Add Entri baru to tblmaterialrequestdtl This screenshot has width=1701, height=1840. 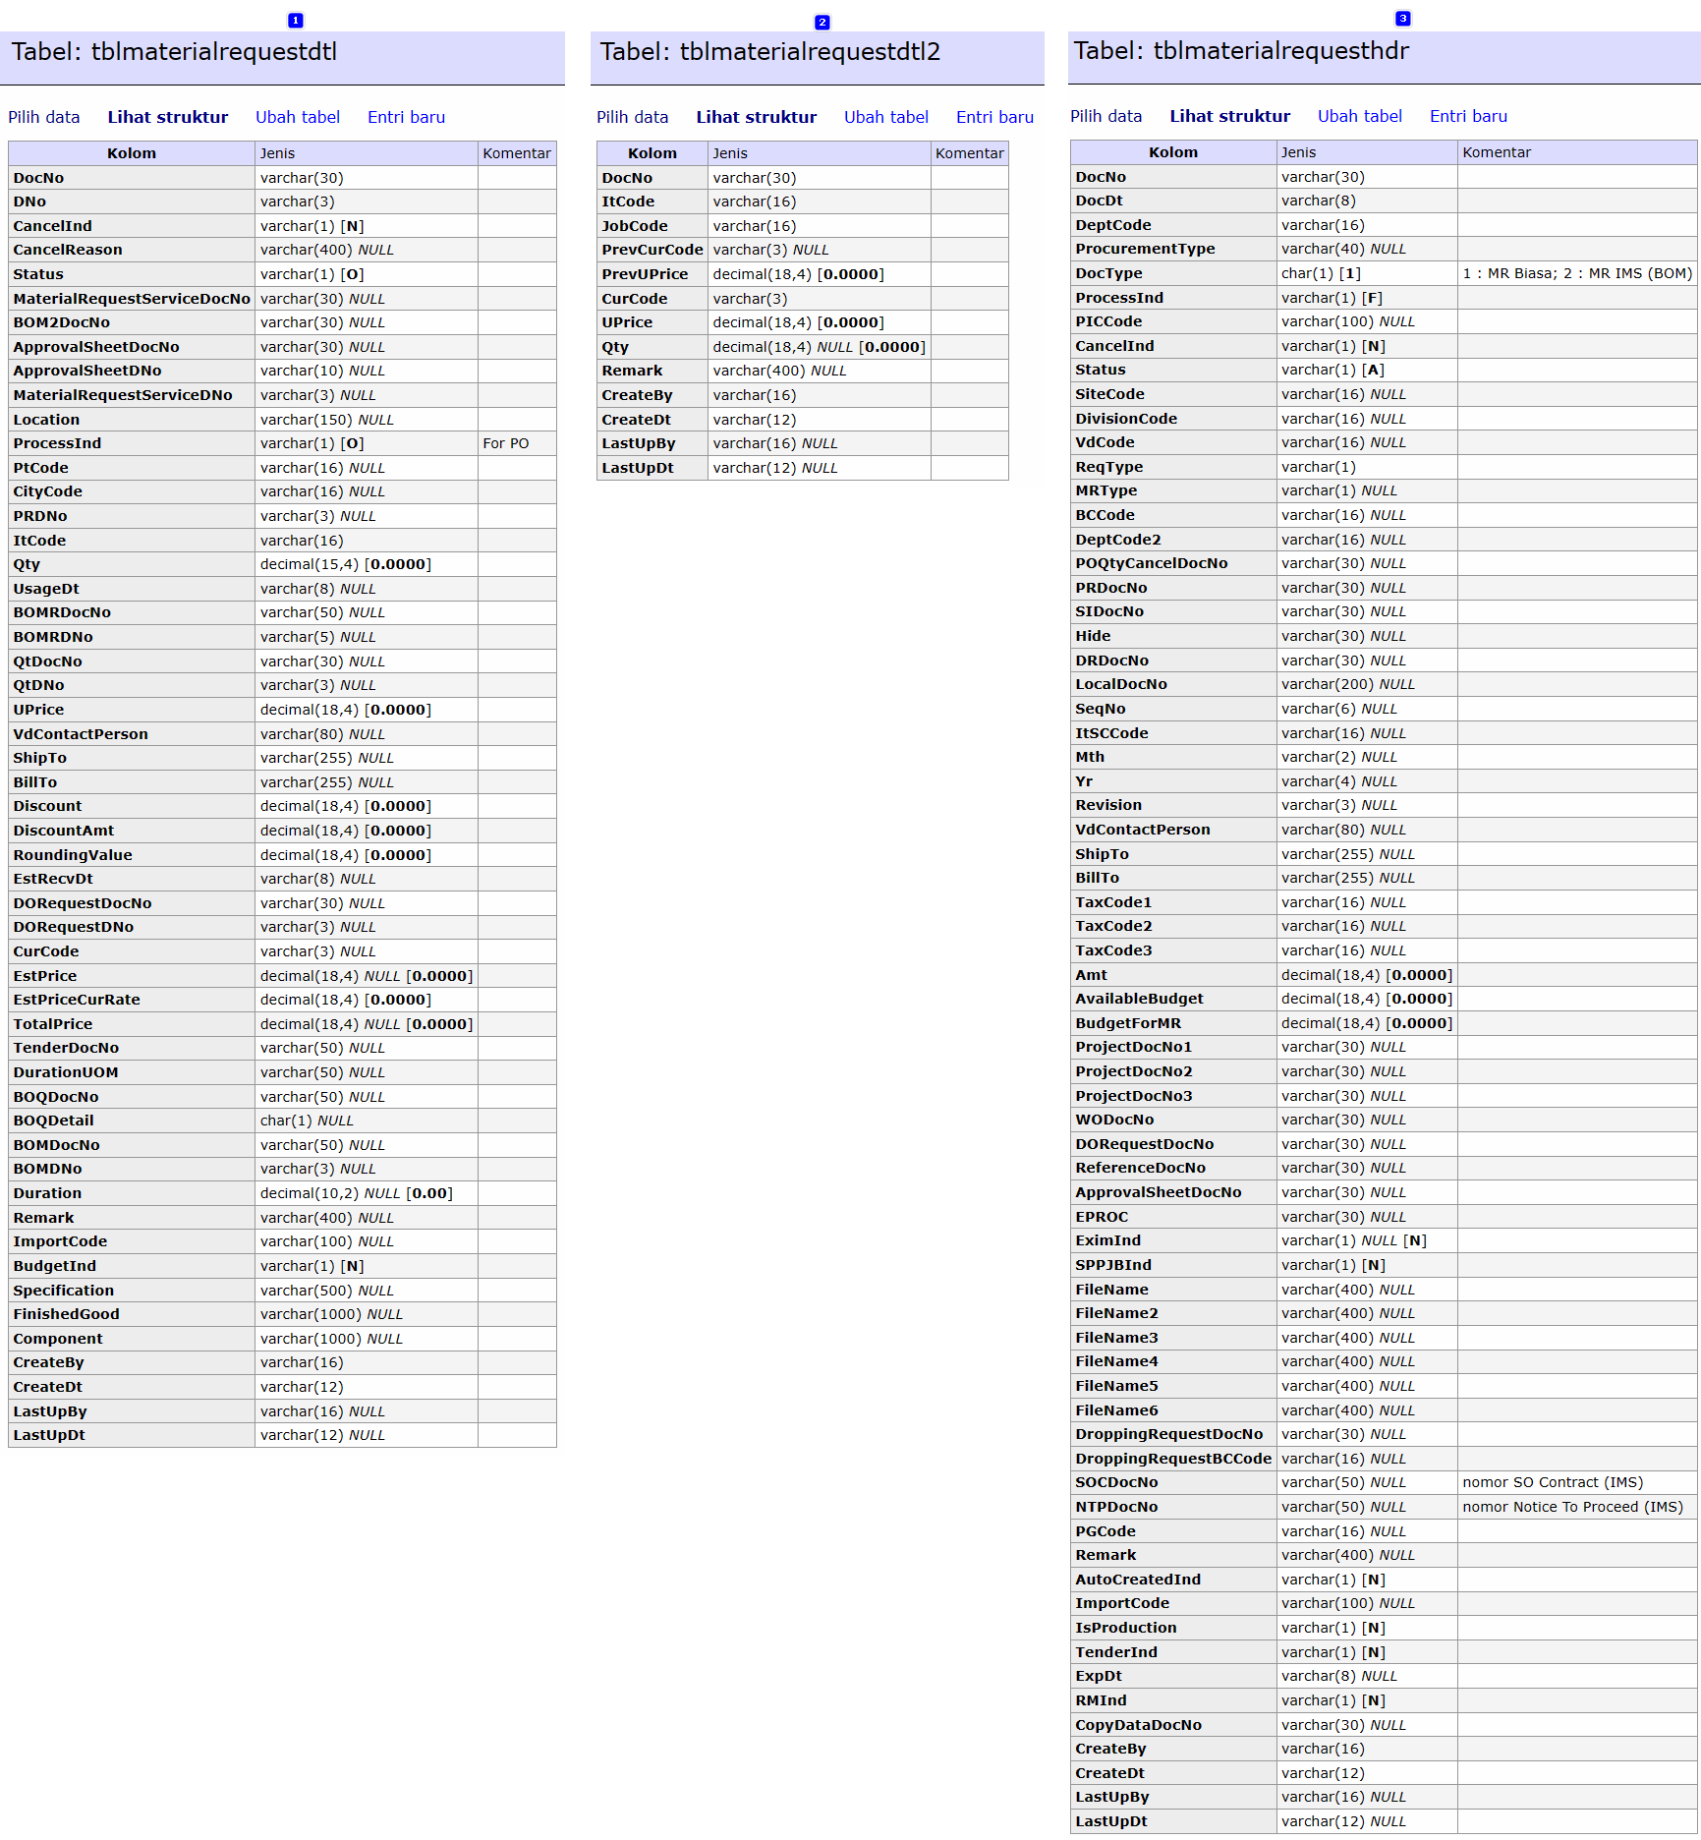point(407,117)
